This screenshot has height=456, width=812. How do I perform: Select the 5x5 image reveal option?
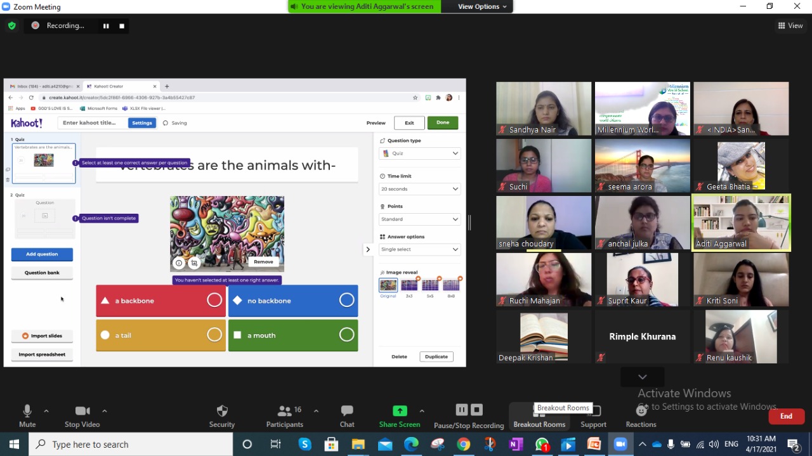430,285
